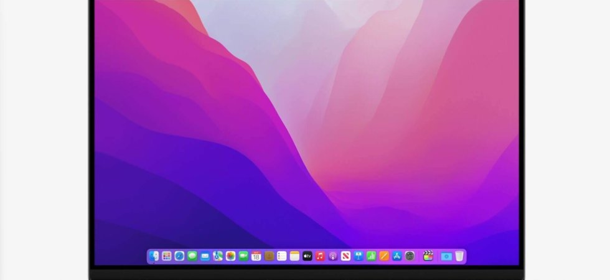Open the Apple TV app

tap(307, 256)
